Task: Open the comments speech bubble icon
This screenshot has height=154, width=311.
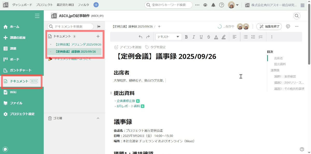Action: click(288, 26)
